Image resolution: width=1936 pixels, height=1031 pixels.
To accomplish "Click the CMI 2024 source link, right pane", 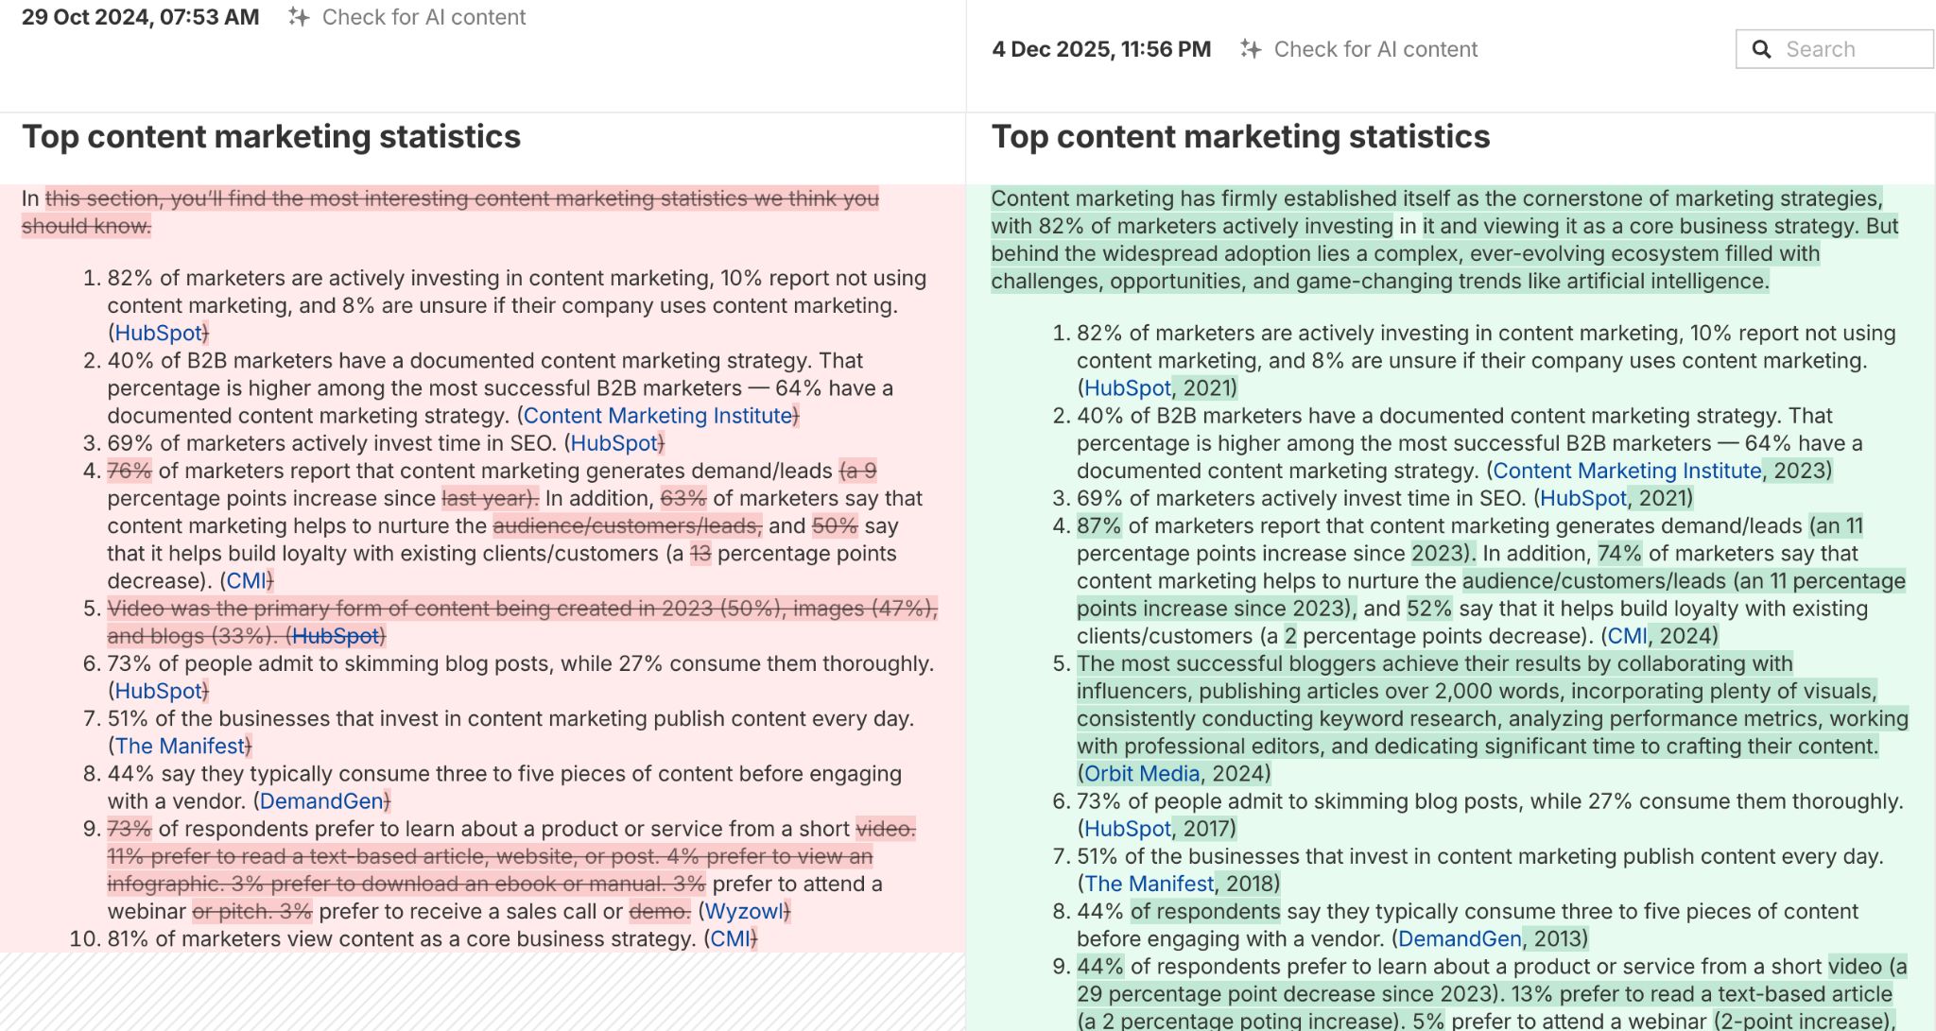I will coord(1626,636).
